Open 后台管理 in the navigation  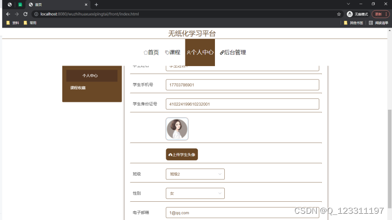(233, 53)
